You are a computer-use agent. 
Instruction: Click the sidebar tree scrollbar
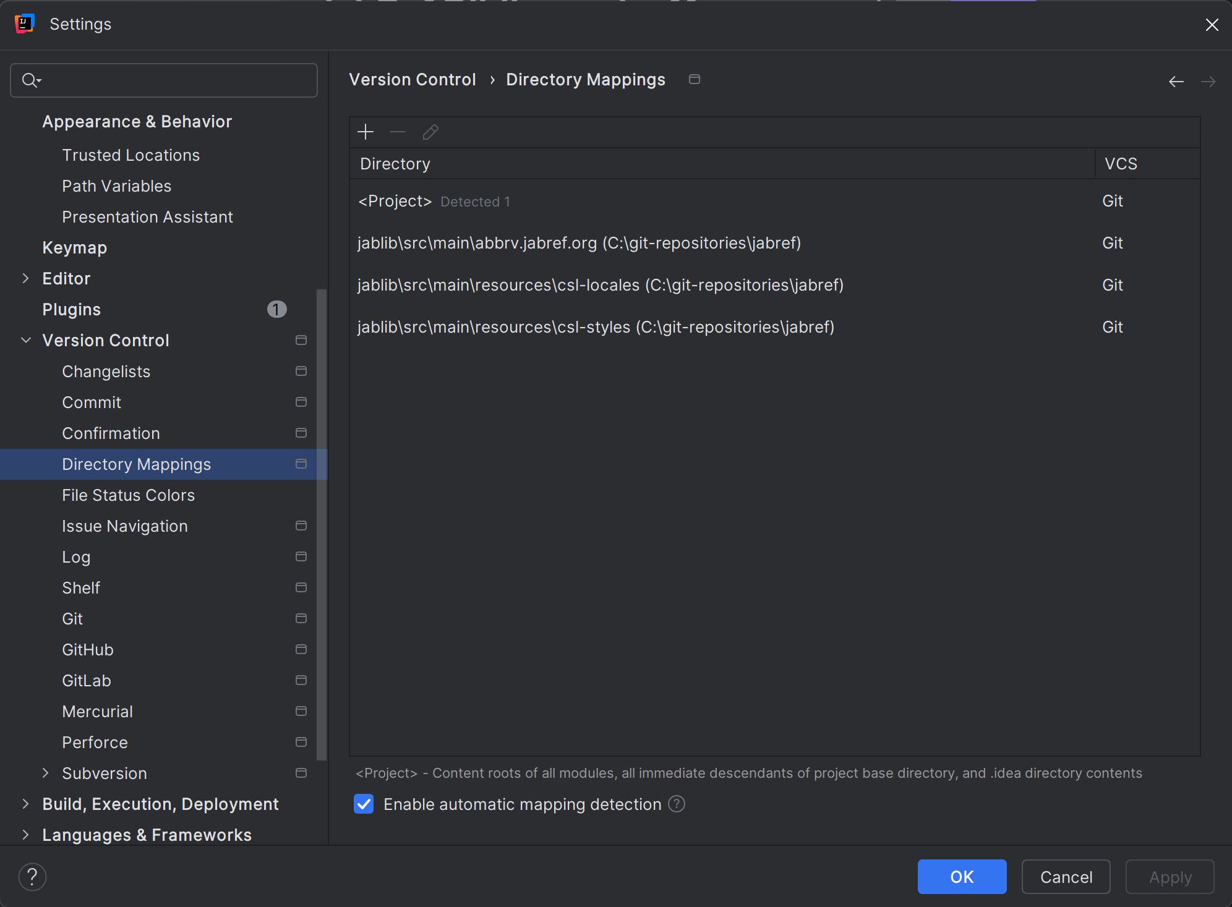pos(321,524)
